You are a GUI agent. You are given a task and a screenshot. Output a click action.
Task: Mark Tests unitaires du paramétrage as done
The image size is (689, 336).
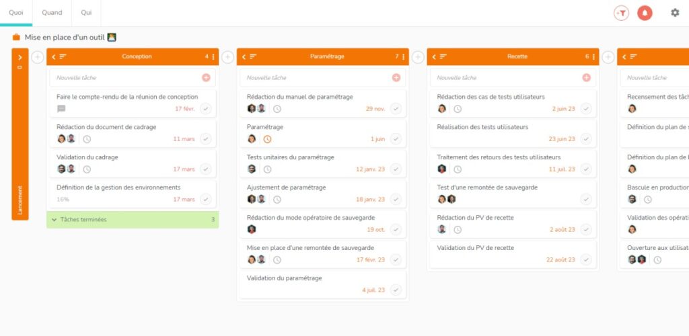pos(396,169)
